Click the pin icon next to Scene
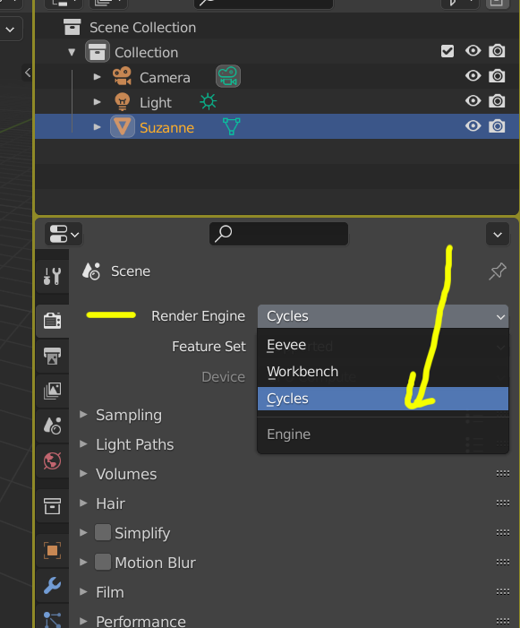The width and height of the screenshot is (520, 628). (x=498, y=271)
